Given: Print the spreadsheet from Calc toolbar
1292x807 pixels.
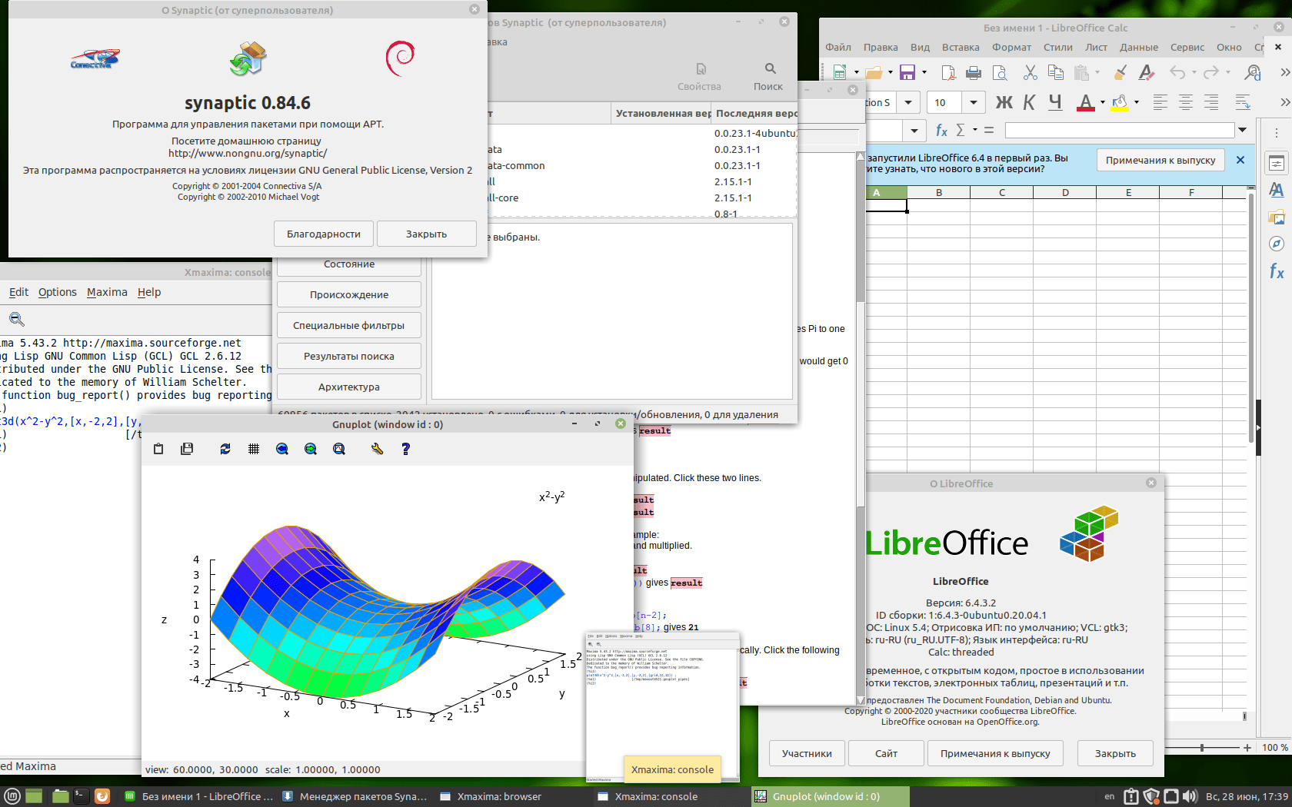Looking at the screenshot, I should coord(974,72).
